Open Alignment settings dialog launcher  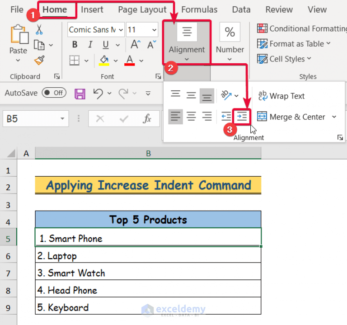pos(340,137)
